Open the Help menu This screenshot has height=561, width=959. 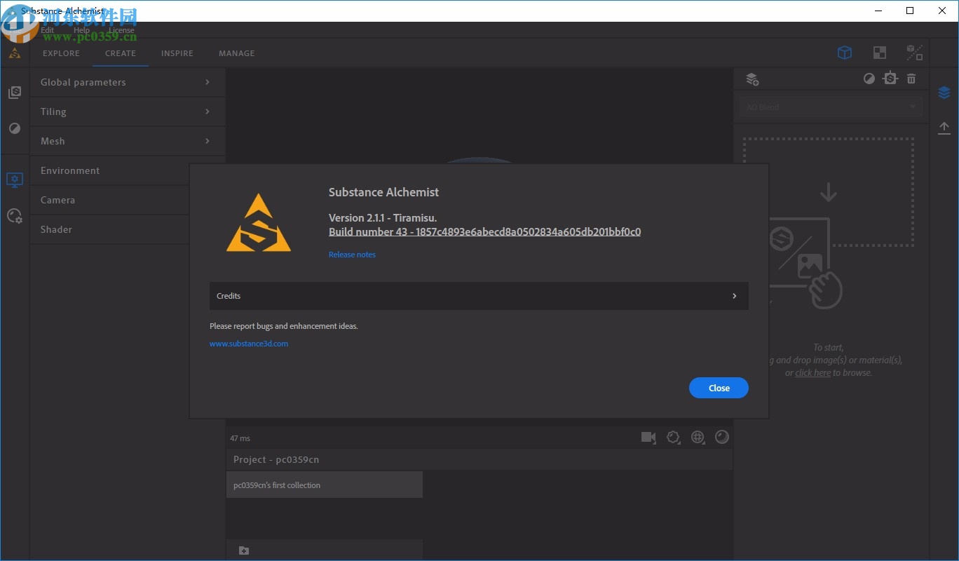click(x=81, y=30)
